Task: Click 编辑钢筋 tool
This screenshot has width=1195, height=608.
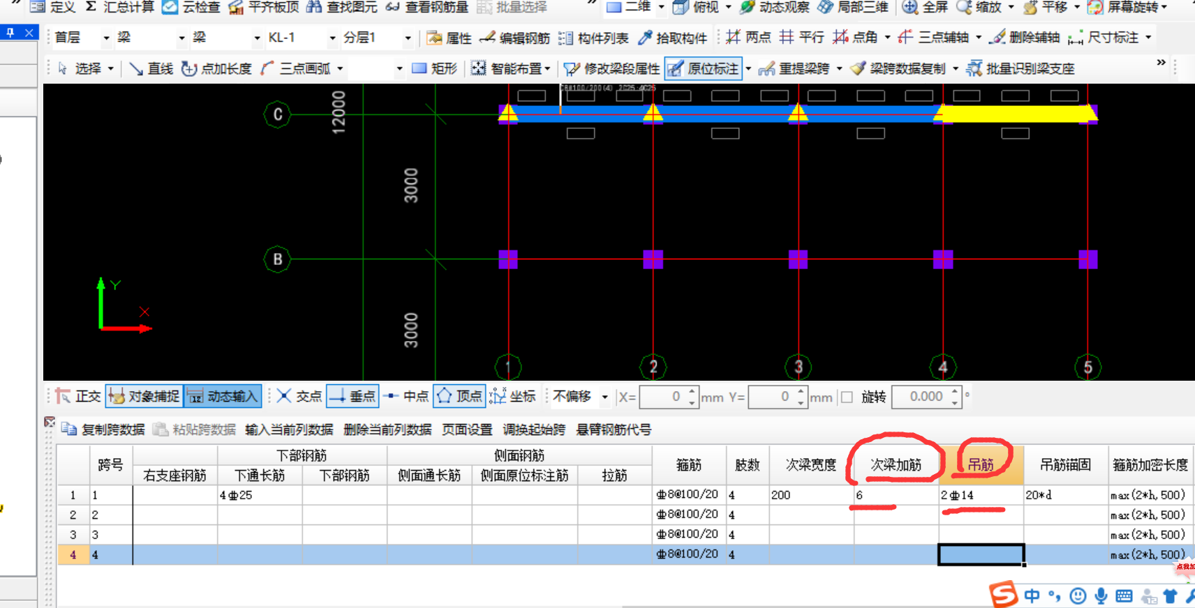Action: (x=515, y=38)
